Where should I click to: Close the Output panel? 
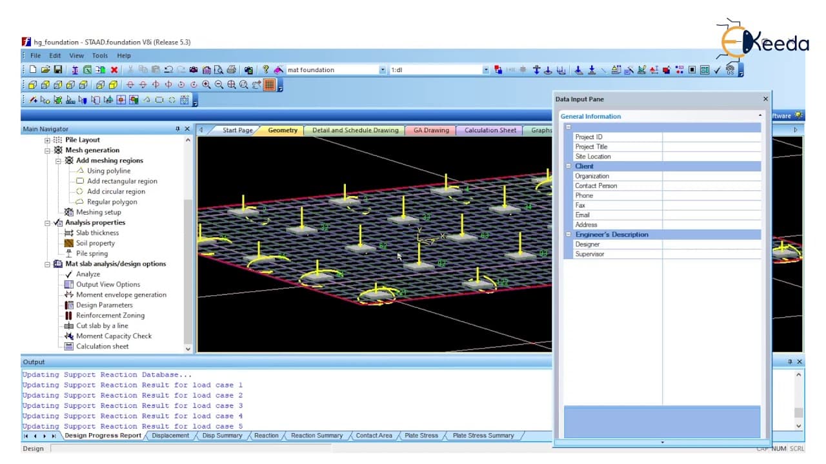coord(800,362)
